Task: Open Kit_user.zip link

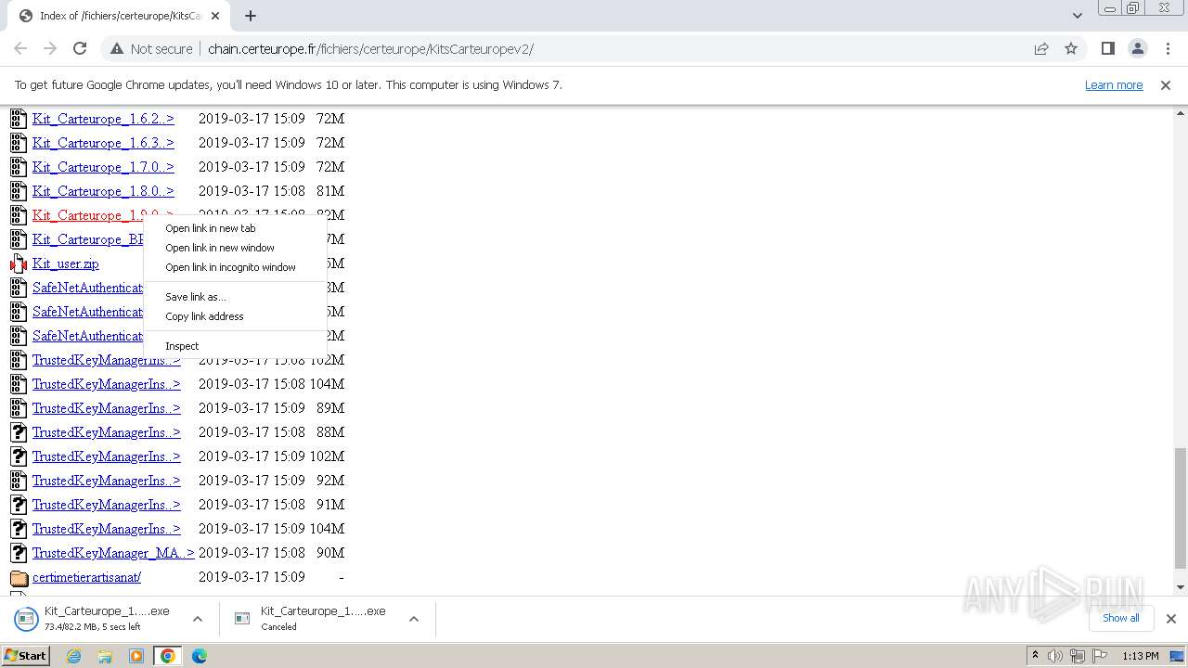Action: (x=65, y=263)
